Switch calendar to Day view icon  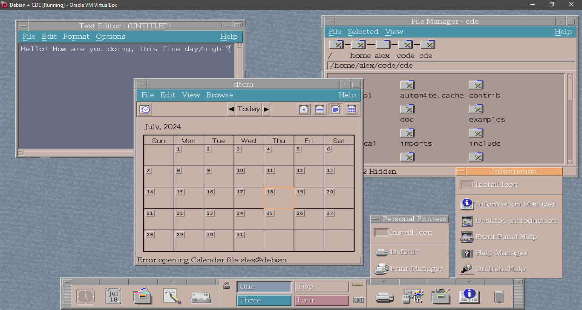pos(303,109)
